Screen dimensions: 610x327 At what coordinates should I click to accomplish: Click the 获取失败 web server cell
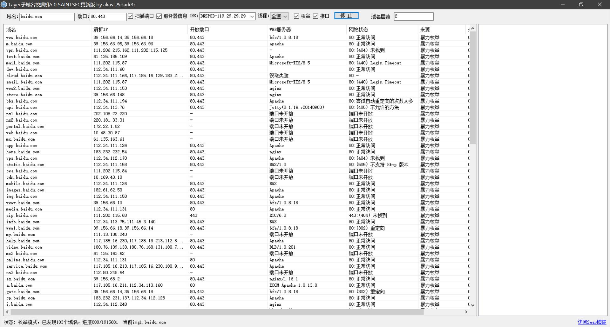click(x=279, y=76)
